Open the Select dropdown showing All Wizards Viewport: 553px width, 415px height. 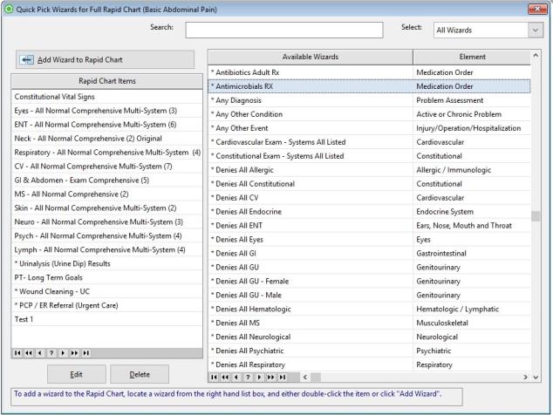[x=535, y=31]
